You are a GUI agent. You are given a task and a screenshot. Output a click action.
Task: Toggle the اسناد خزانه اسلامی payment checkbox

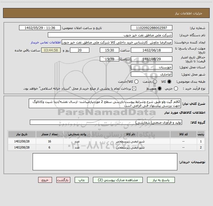tap(134, 88)
